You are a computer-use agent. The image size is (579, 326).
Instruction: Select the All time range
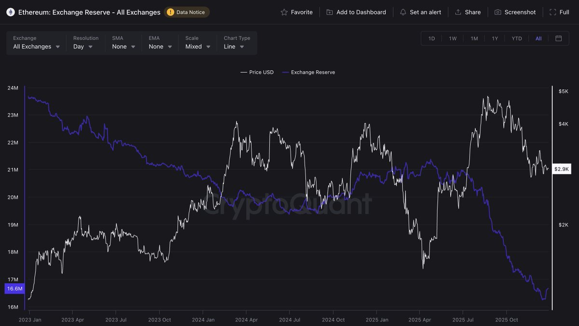(538, 39)
